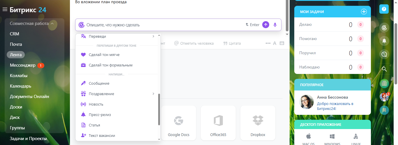This screenshot has height=145, width=398.
Task: Open Доски in the left menu
Action: tap(16, 107)
